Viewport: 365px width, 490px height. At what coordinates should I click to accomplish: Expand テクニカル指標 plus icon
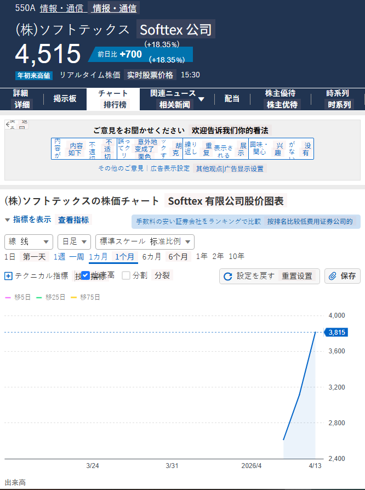tap(8, 276)
